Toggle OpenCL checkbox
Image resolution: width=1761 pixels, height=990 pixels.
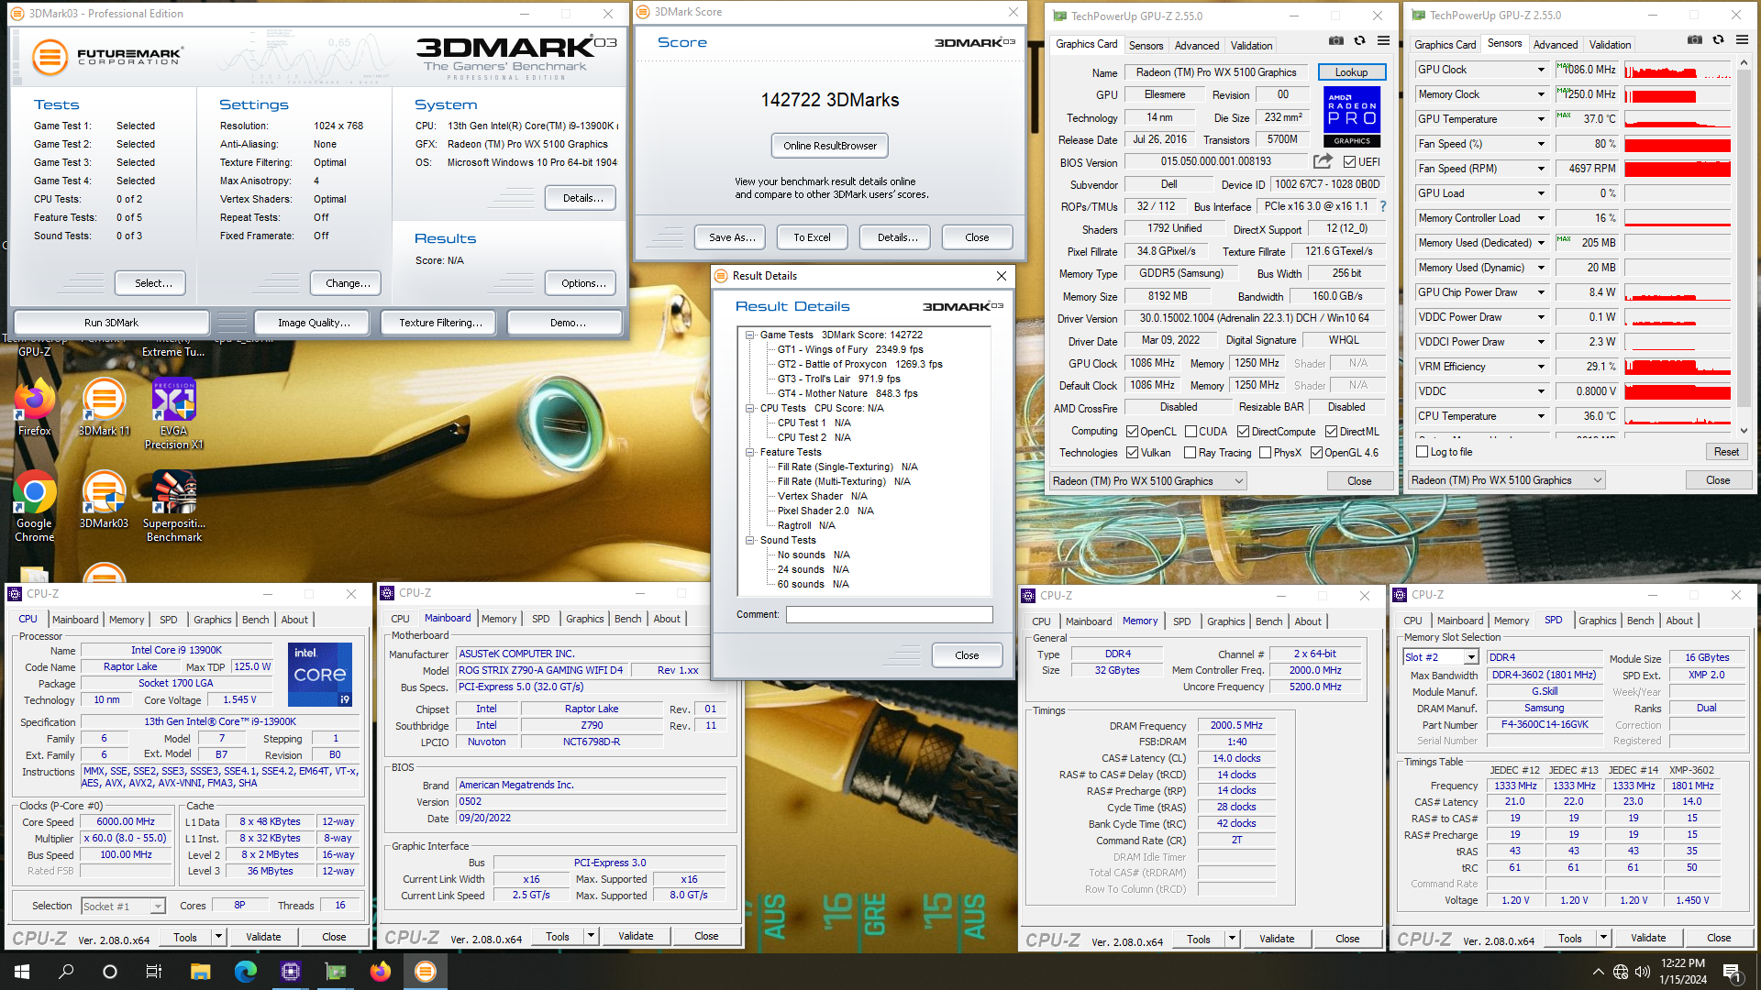(1132, 432)
